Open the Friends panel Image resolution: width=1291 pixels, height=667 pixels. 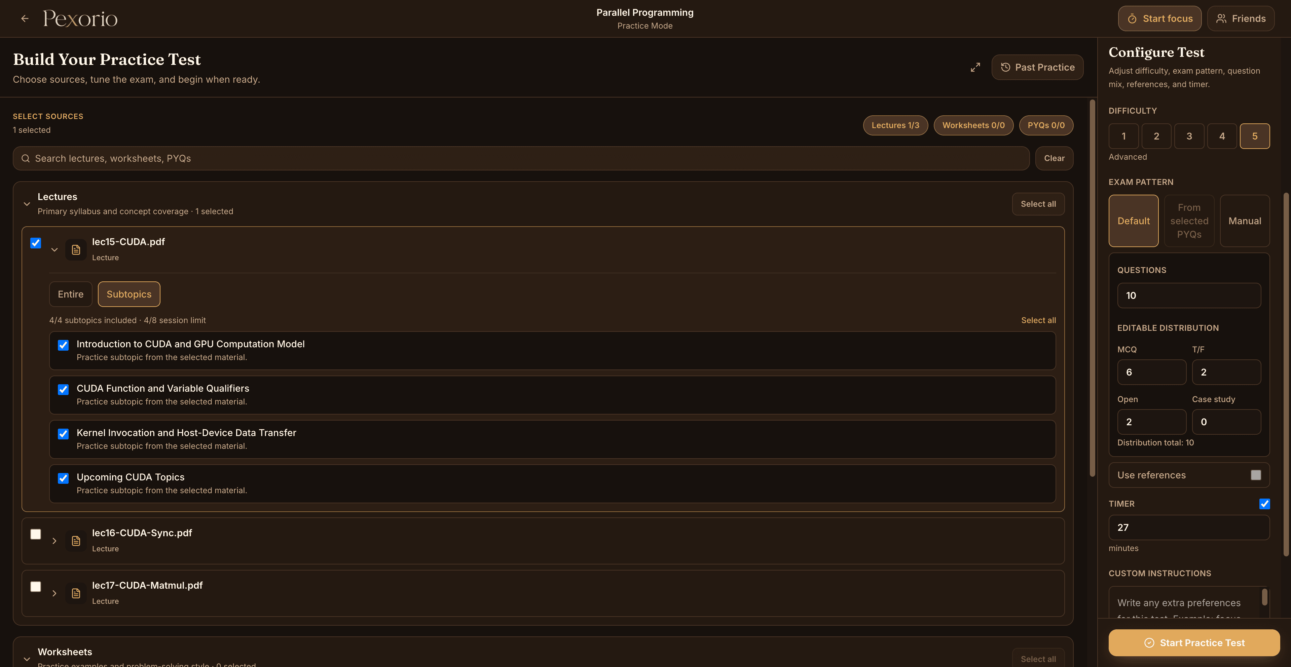click(1241, 18)
